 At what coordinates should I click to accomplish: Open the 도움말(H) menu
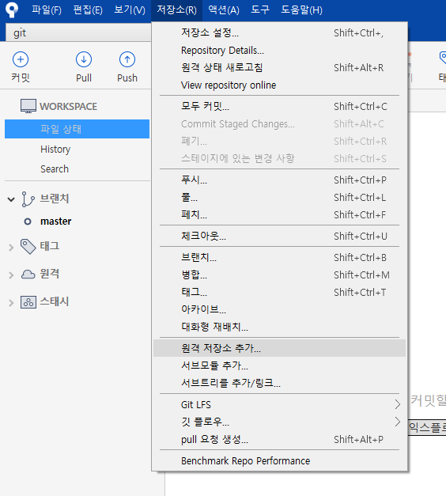(x=302, y=10)
